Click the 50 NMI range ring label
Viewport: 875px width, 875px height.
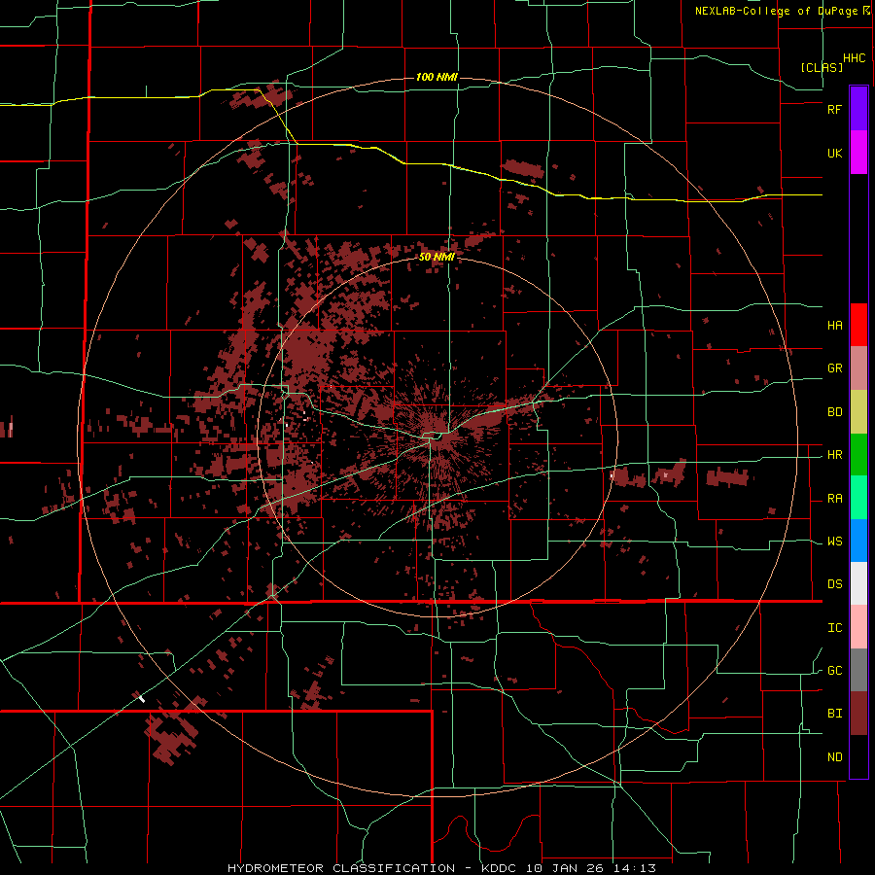437,257
